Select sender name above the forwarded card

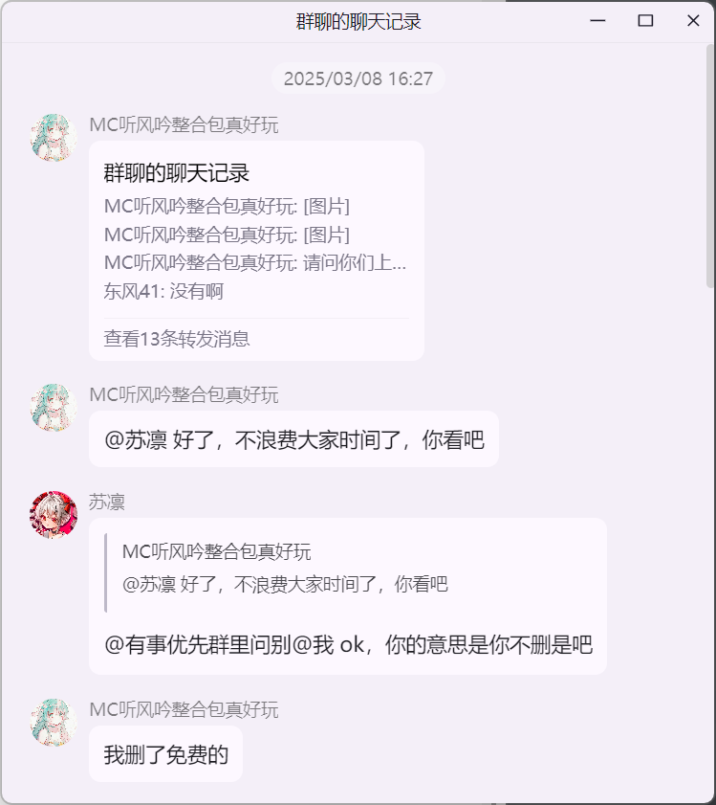tap(184, 124)
